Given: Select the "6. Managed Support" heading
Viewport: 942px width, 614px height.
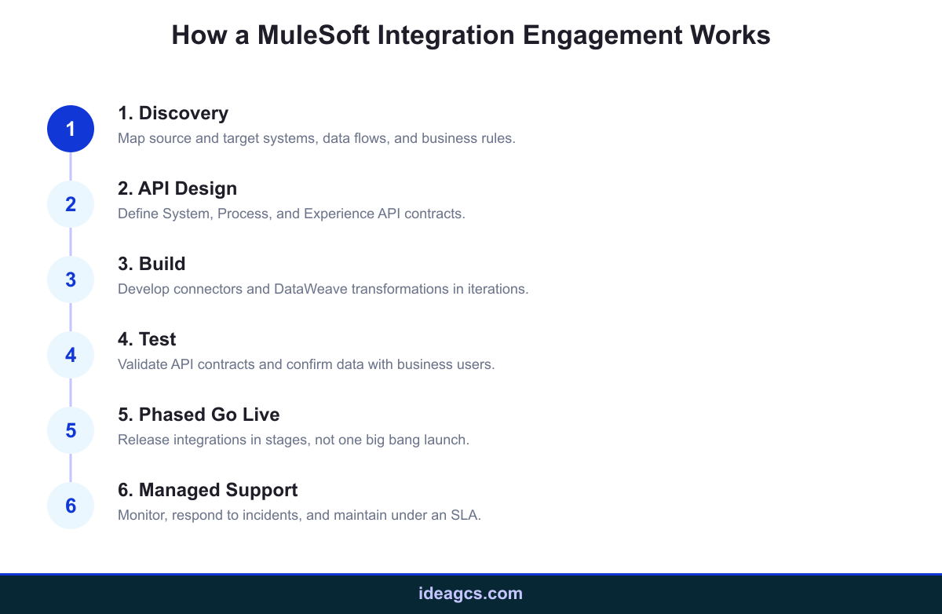Looking at the screenshot, I should (x=208, y=490).
